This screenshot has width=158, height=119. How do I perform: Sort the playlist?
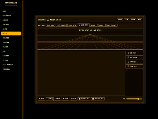pyautogui.click(x=134, y=62)
